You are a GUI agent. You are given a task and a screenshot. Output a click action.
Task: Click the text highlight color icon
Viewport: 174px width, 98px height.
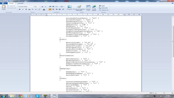tap(39, 10)
